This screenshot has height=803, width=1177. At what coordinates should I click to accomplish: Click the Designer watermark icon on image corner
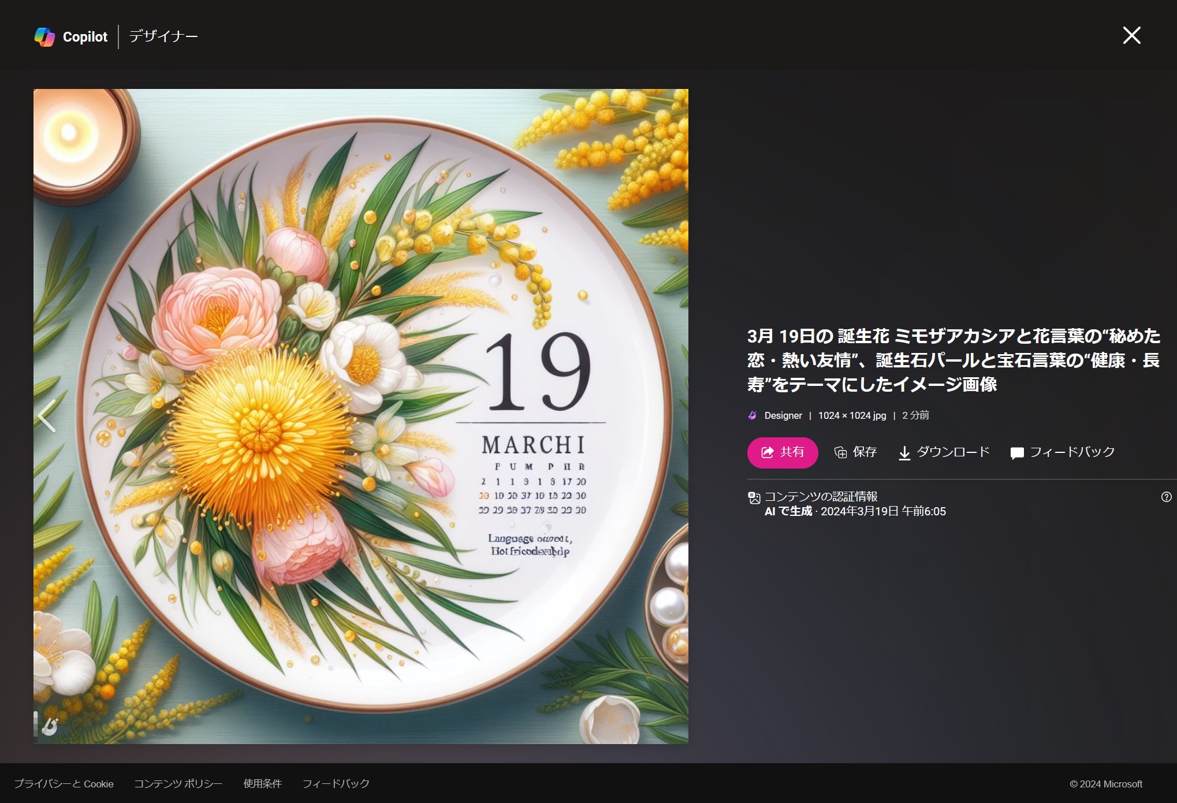tap(50, 726)
